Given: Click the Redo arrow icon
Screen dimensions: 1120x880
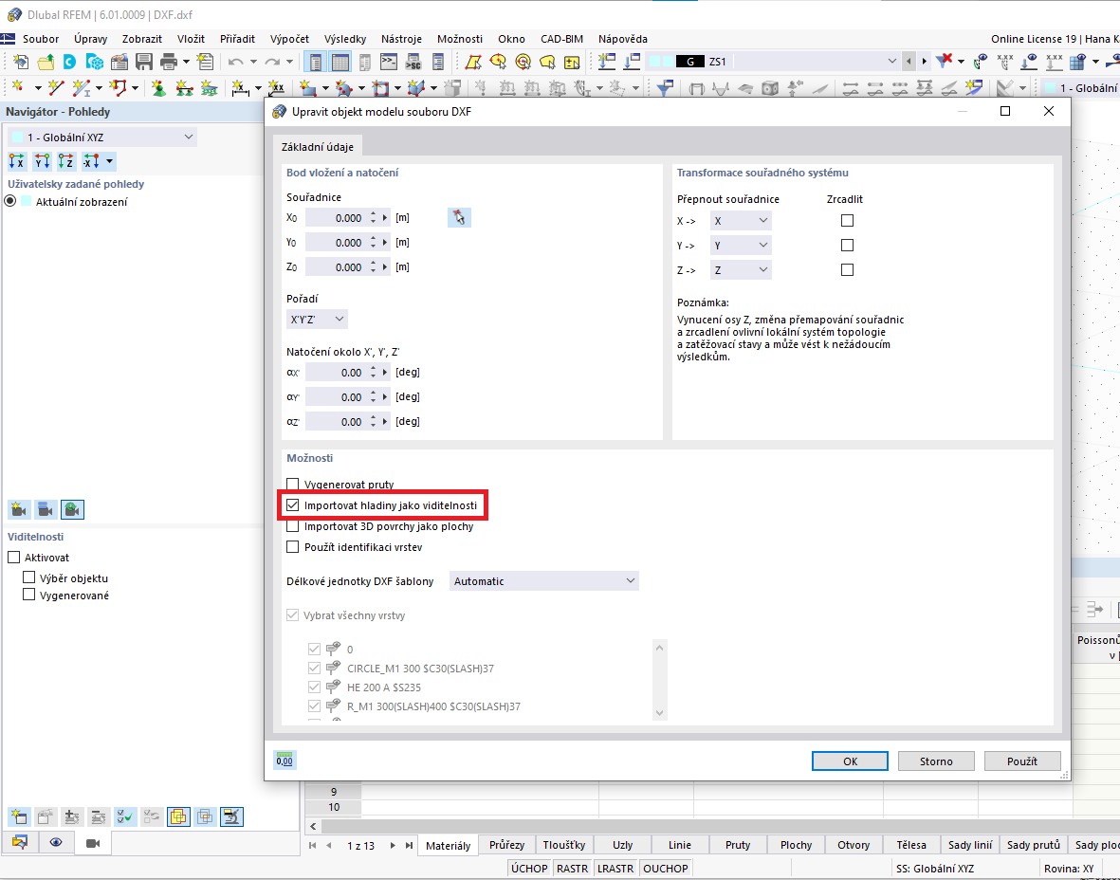Looking at the screenshot, I should pyautogui.click(x=272, y=62).
